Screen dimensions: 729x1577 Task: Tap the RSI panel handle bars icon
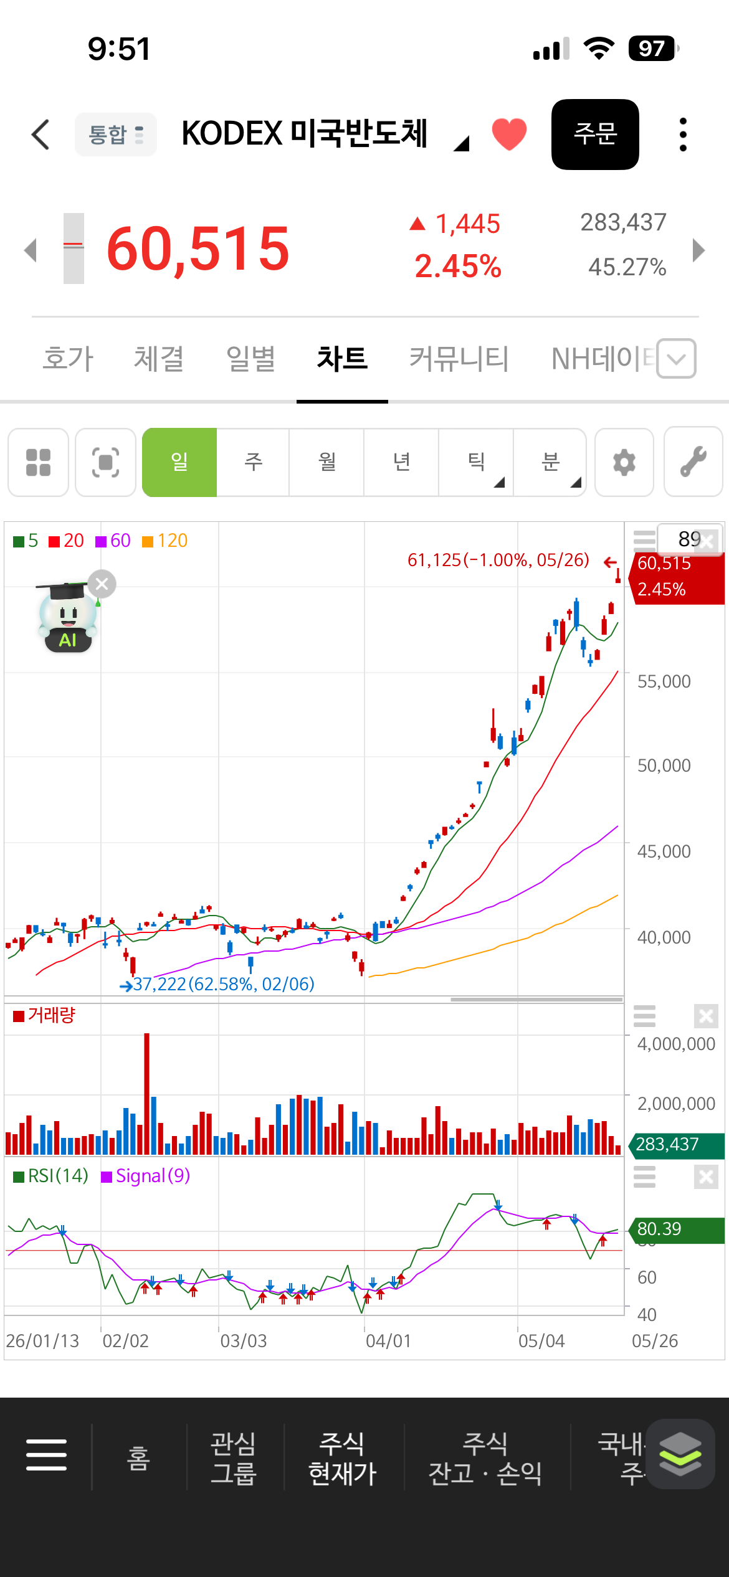(x=644, y=1177)
